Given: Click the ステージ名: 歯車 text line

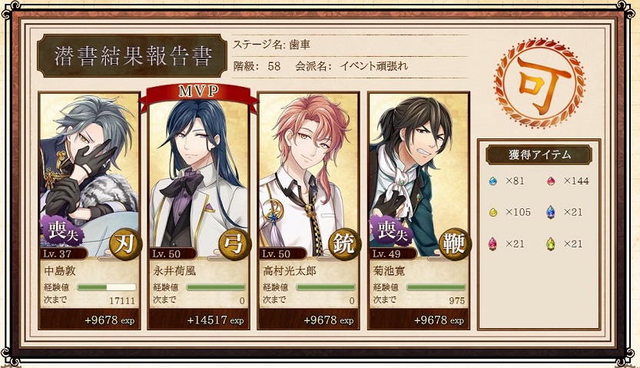Looking at the screenshot, I should tap(271, 45).
